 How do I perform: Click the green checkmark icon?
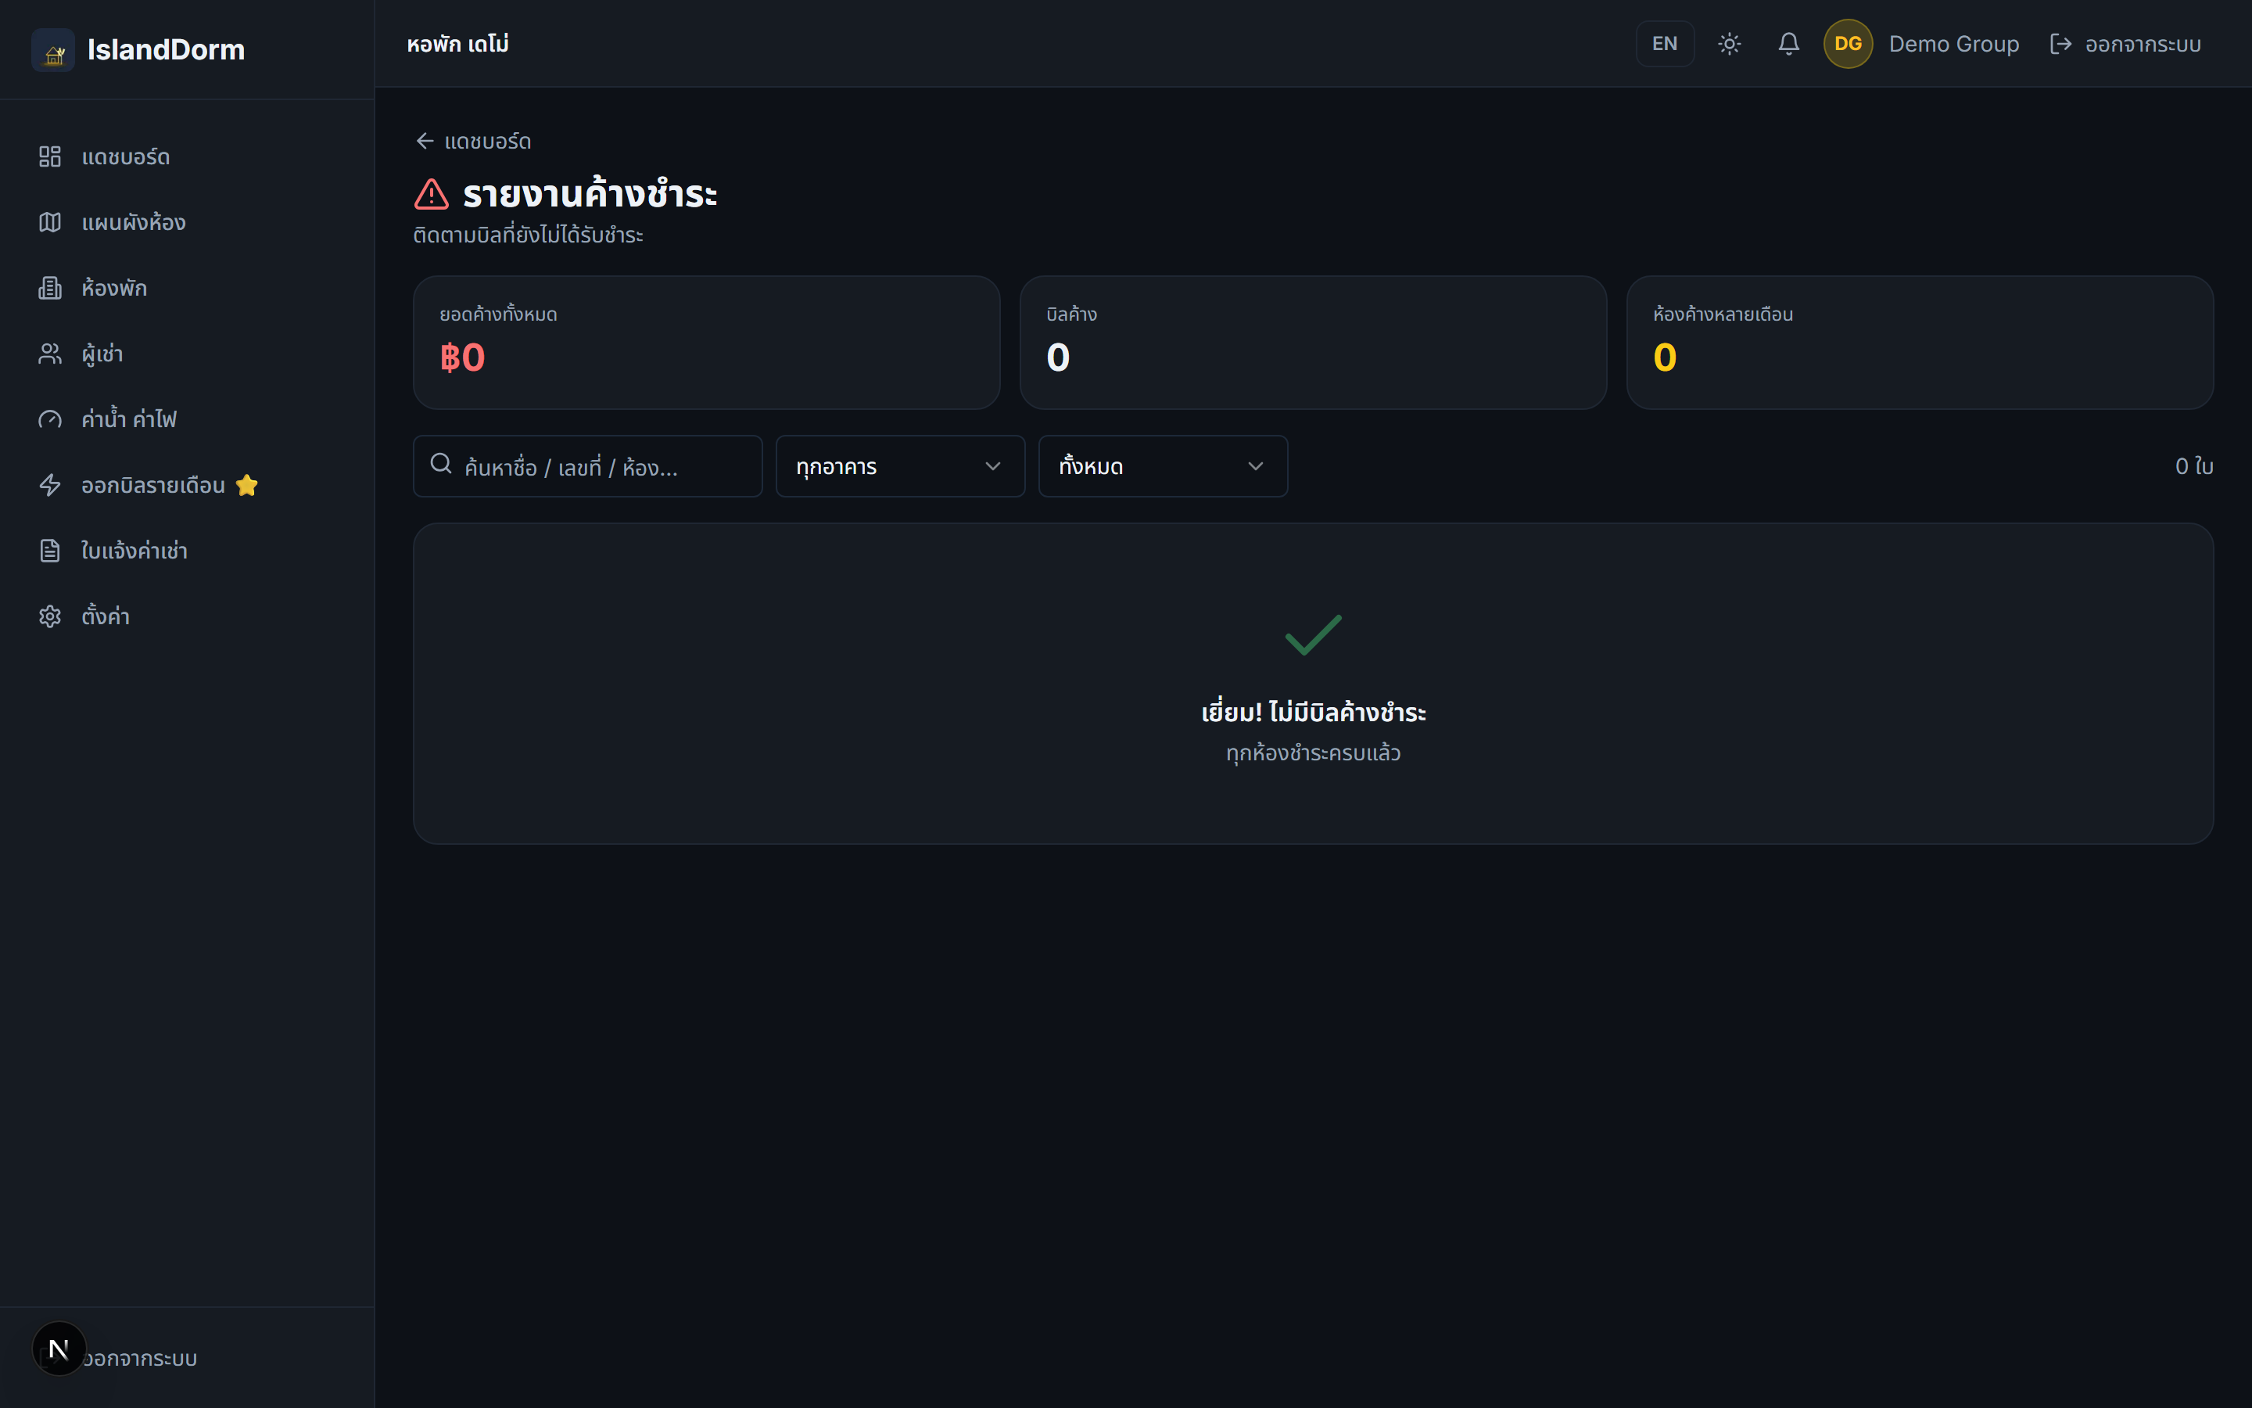pos(1313,635)
